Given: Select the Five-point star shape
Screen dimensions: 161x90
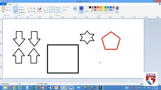Looking at the screenshot, I should click(x=50, y=12).
